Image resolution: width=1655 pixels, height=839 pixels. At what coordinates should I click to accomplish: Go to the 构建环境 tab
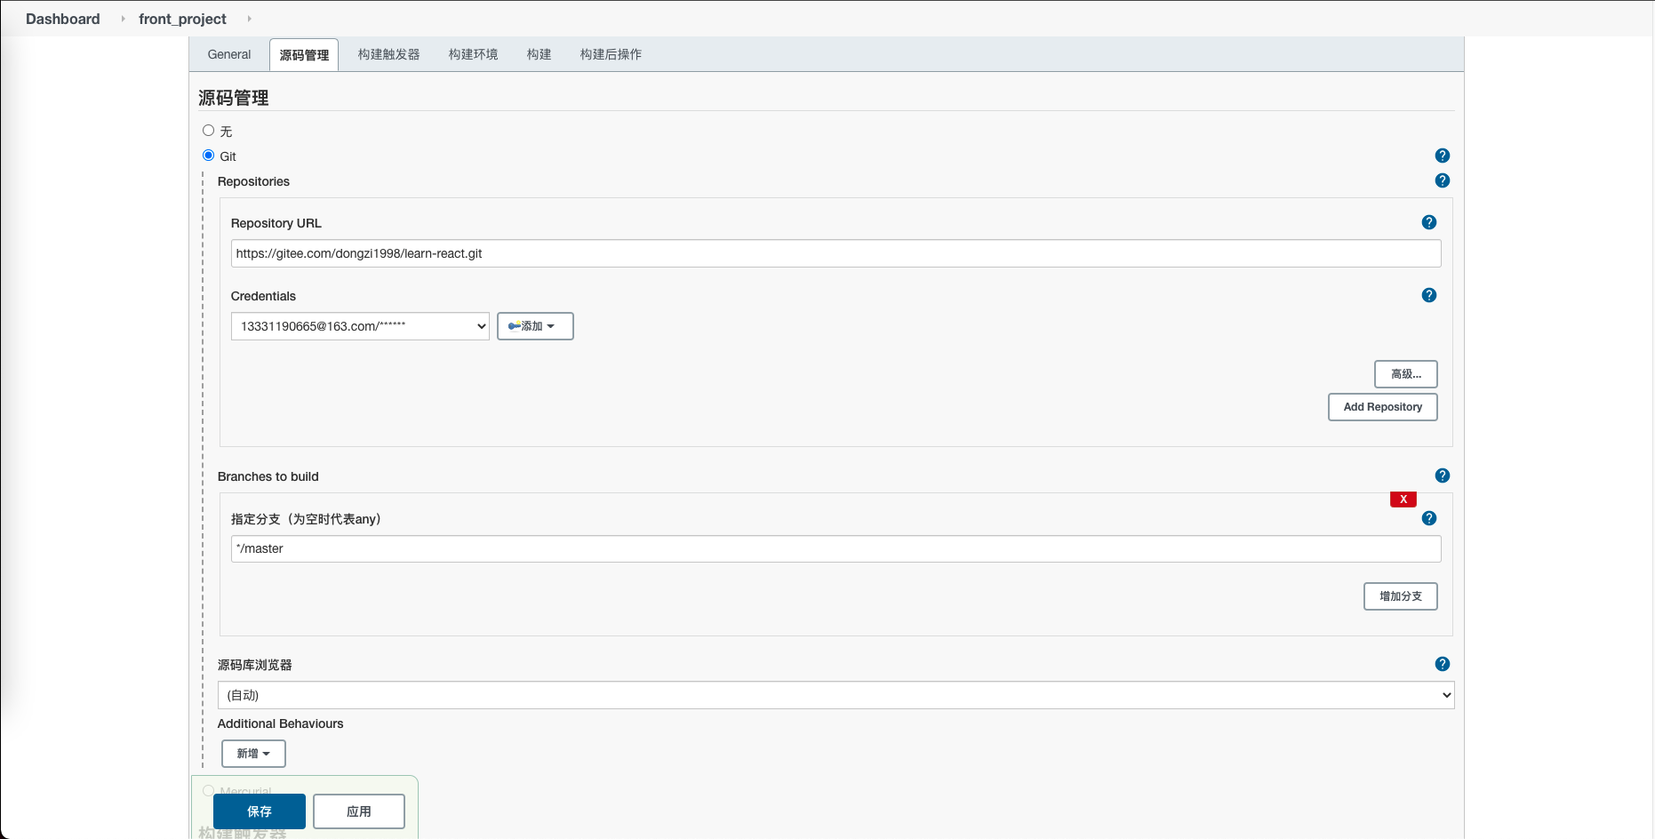[473, 54]
